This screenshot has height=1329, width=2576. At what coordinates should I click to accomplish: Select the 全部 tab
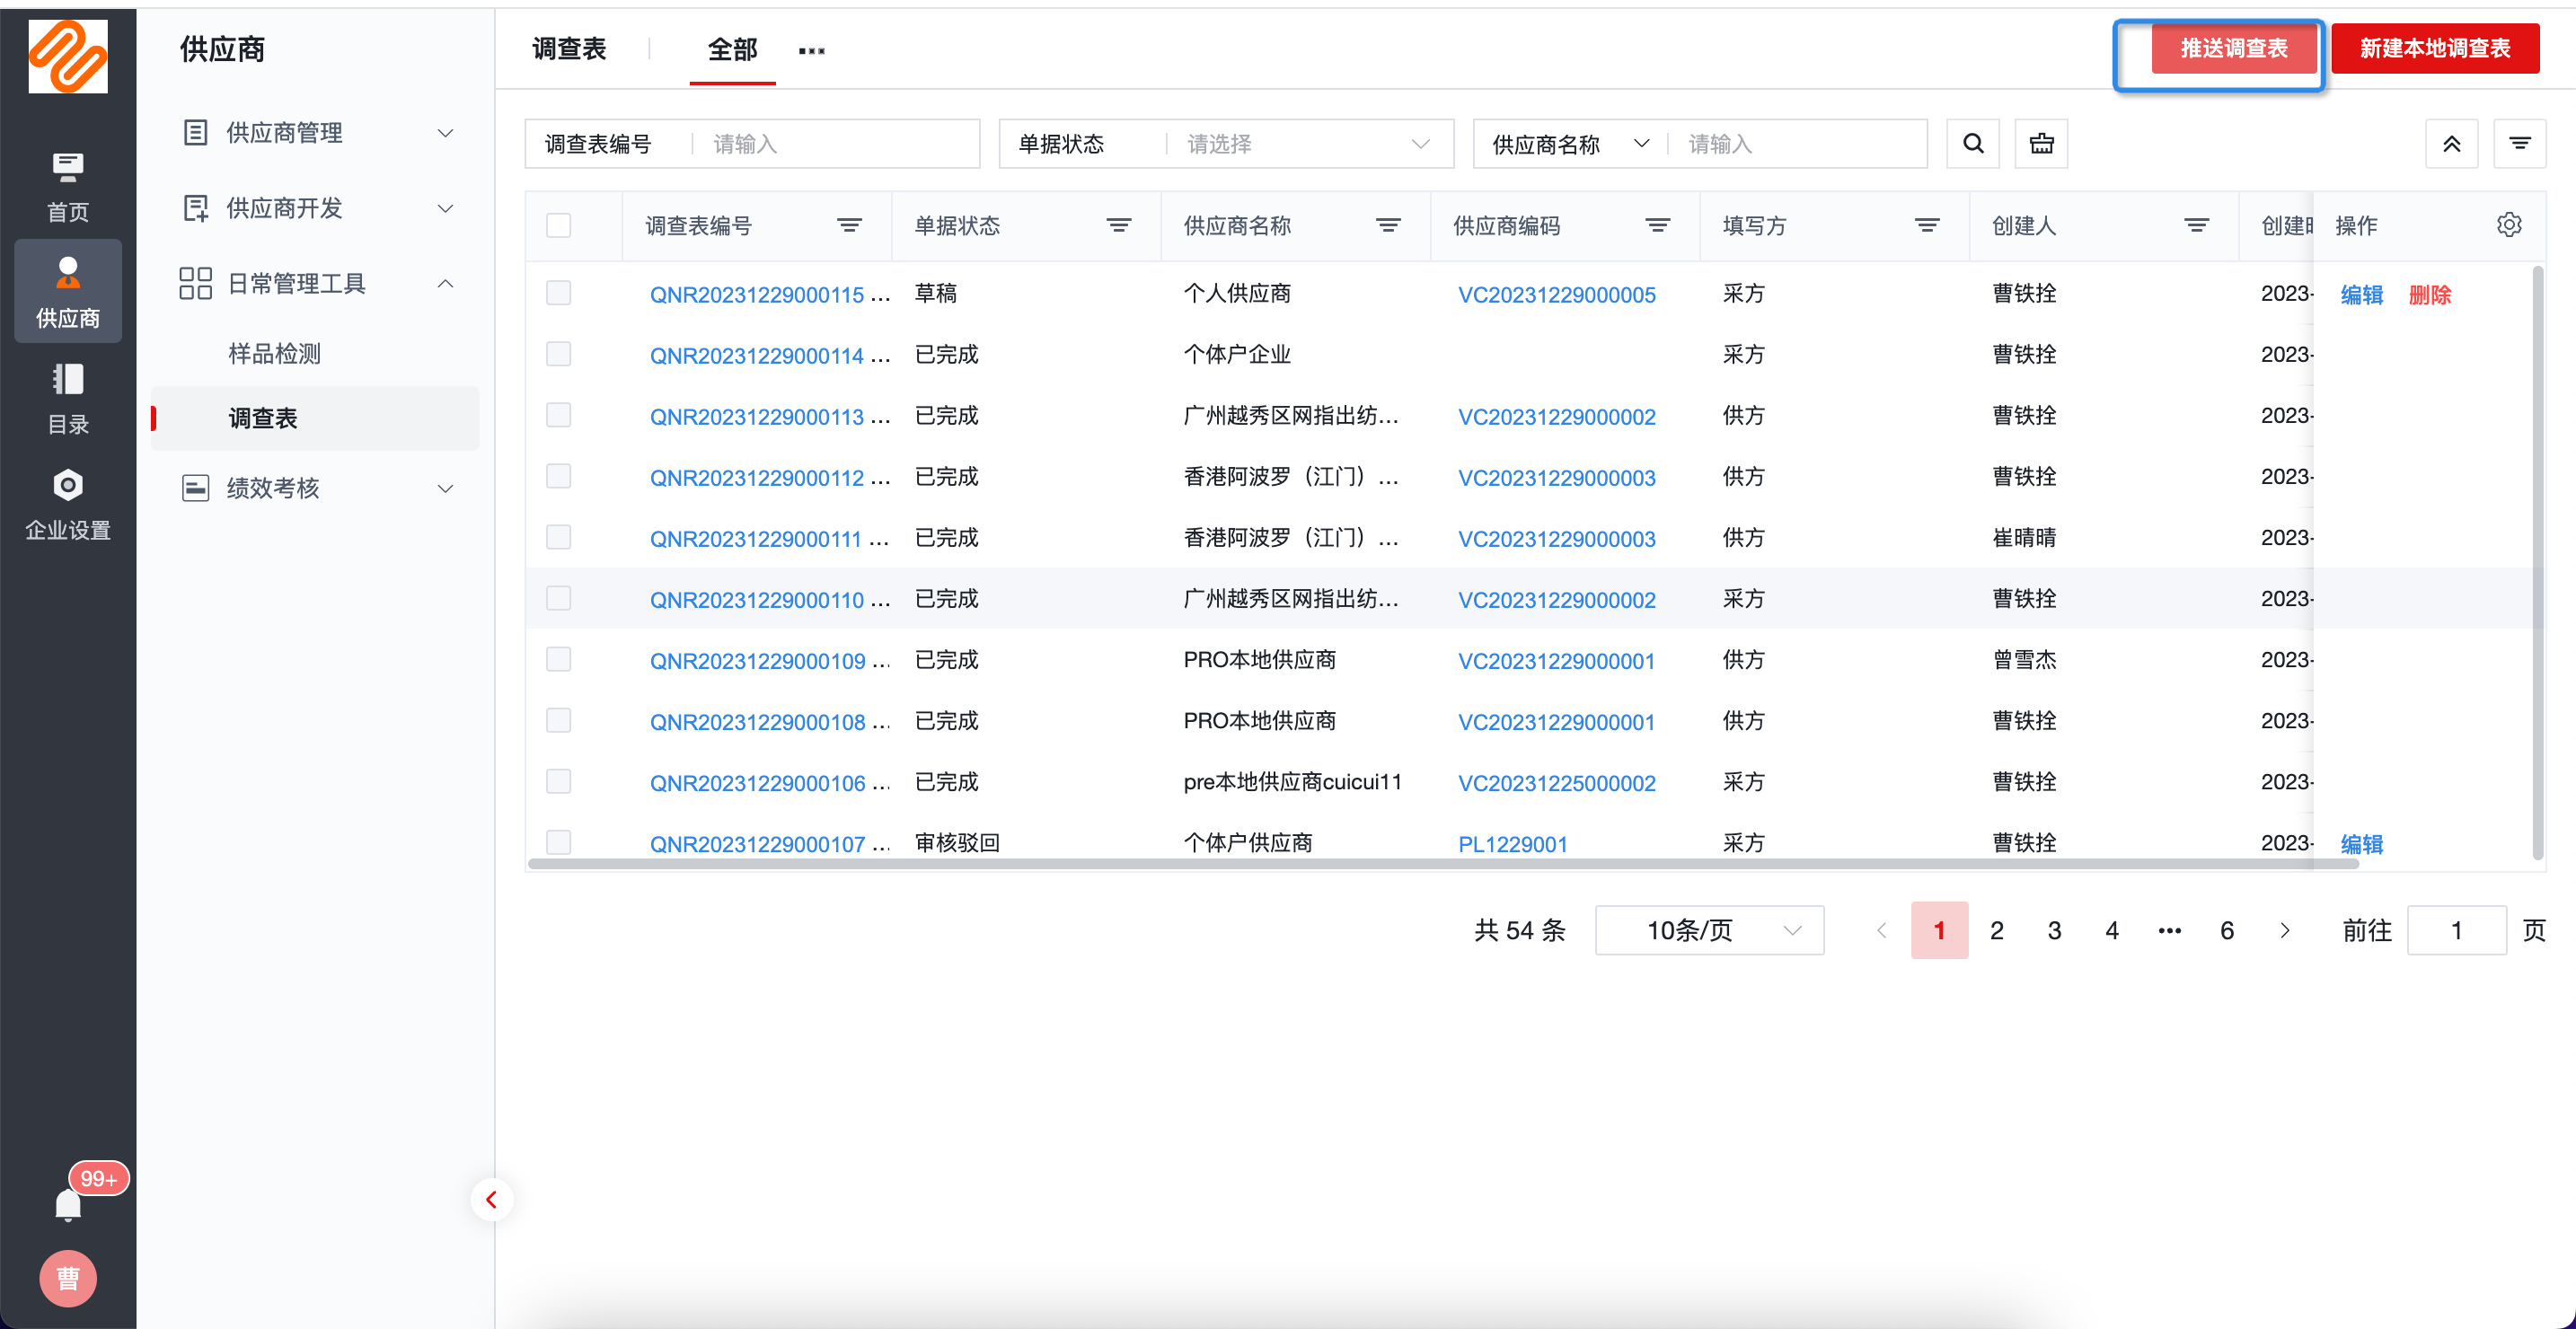(x=732, y=49)
